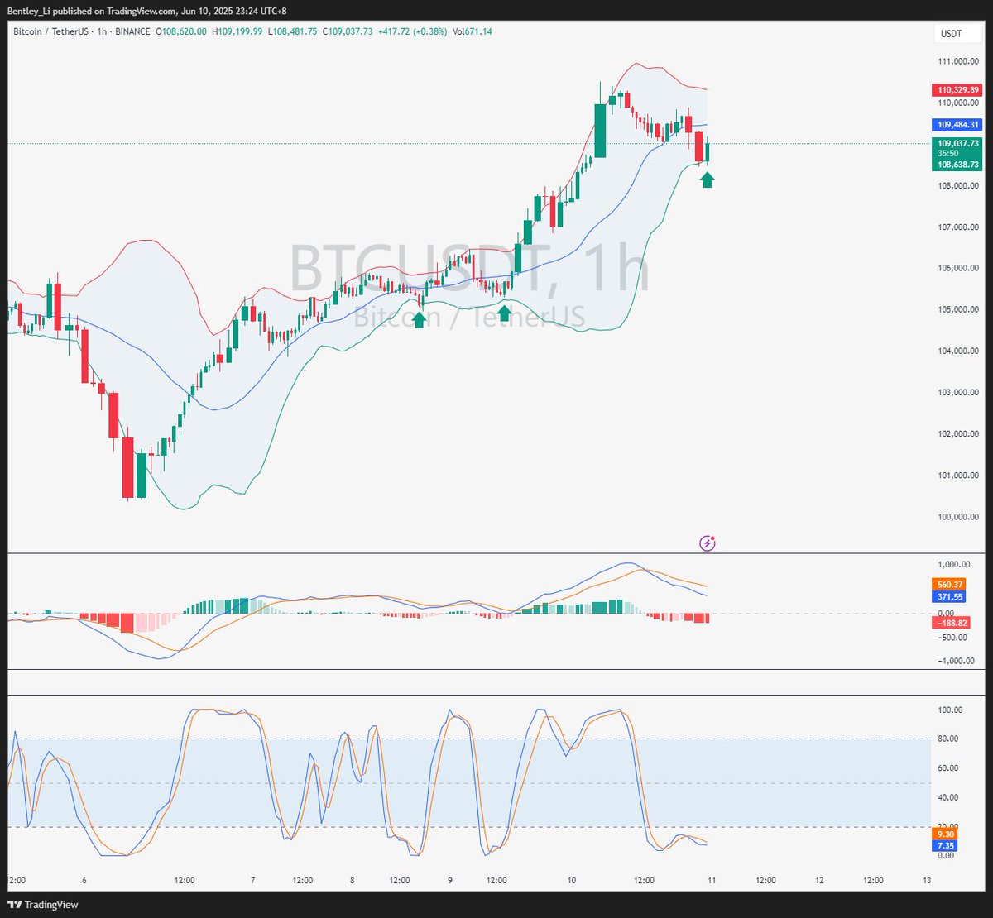Click the date label 11 on the time axis

point(710,881)
